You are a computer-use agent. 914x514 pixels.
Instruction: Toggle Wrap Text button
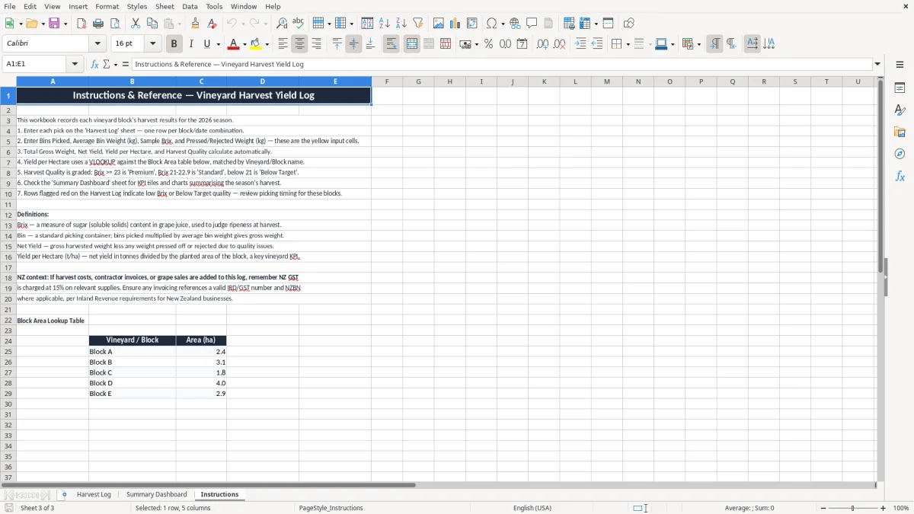click(391, 44)
